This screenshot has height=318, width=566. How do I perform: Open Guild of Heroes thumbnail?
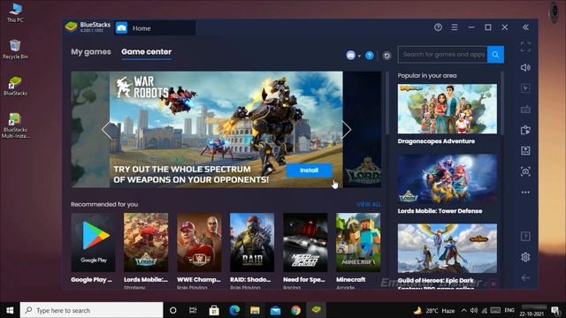[x=447, y=248]
